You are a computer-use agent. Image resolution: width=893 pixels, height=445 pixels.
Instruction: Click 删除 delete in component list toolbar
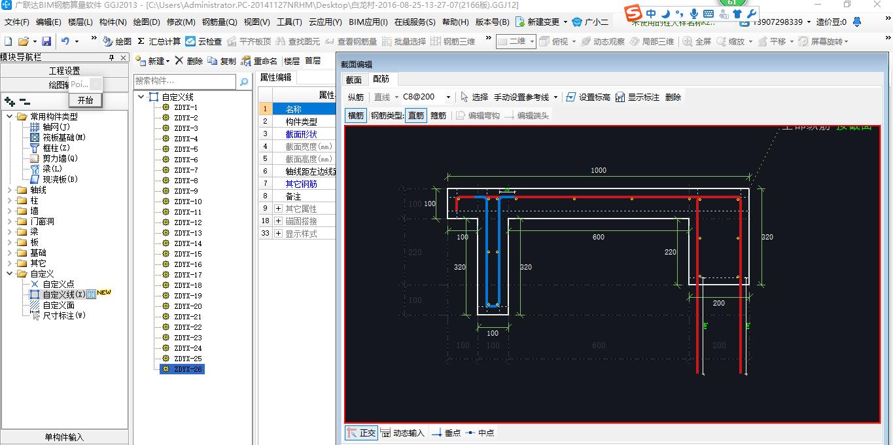pyautogui.click(x=189, y=61)
